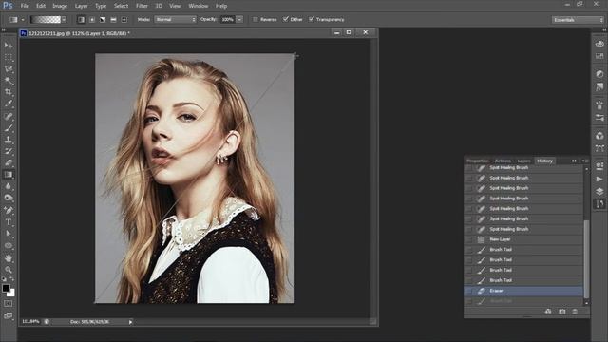Enable the Reverse gradient checkbox
Viewport: 608px width, 342px height.
(256, 19)
